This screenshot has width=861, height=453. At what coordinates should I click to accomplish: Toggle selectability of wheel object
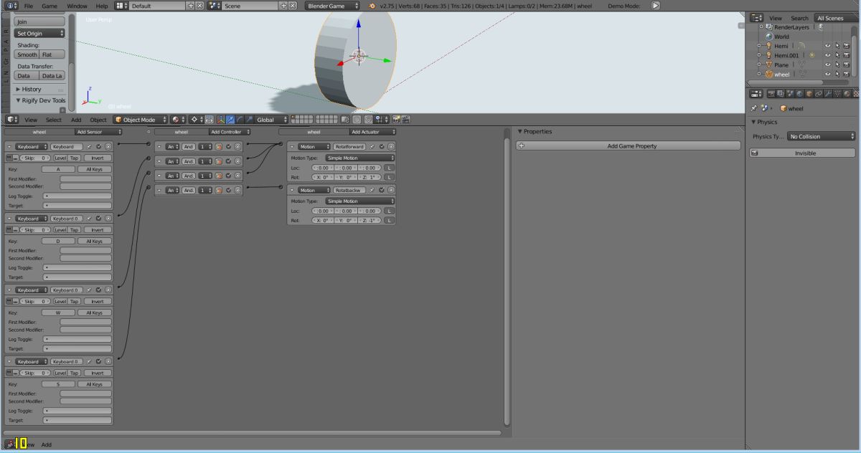(x=837, y=74)
